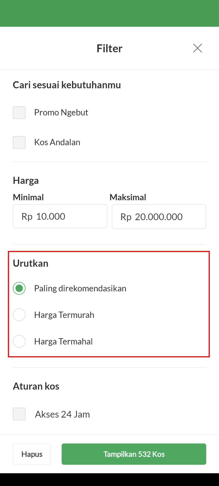Click the Harga Termahal label text
The height and width of the screenshot is (486, 219).
(63, 341)
